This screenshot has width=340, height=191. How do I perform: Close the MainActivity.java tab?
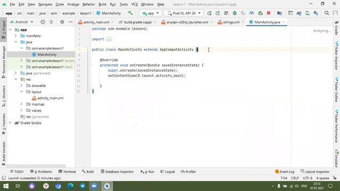(284, 22)
